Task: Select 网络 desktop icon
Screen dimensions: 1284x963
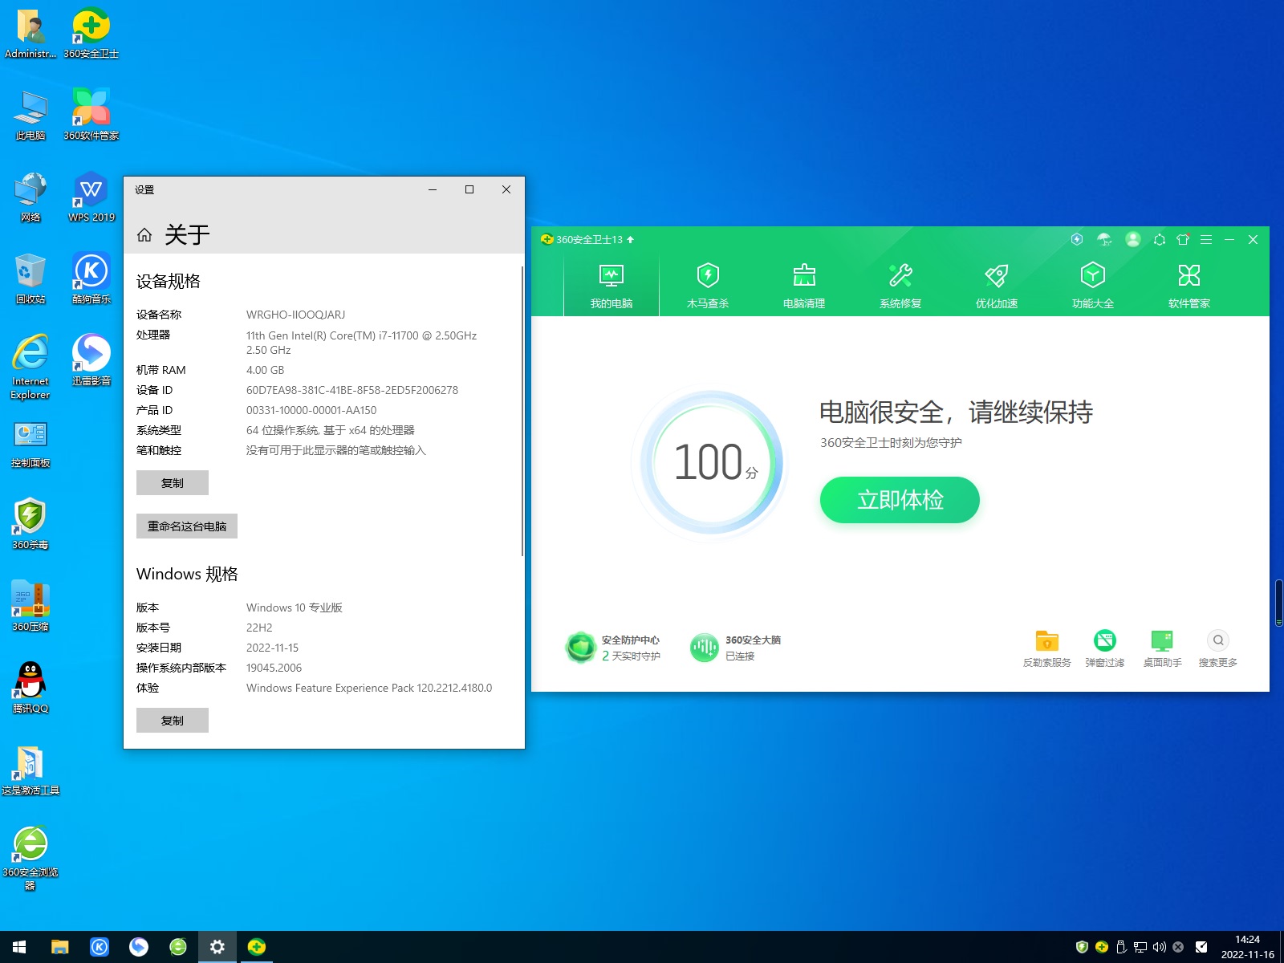Action: click(x=30, y=197)
